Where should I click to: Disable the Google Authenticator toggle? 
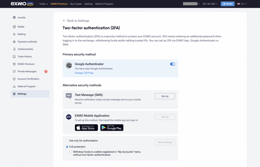pos(172,64)
